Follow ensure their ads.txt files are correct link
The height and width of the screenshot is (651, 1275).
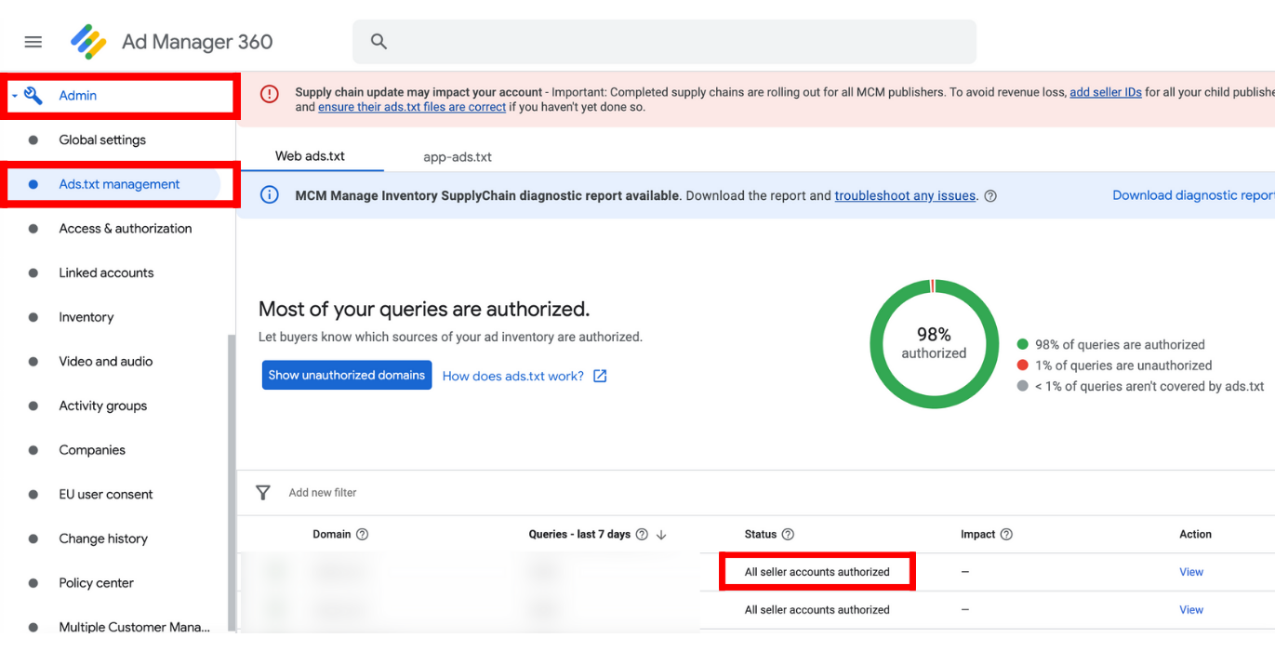point(412,107)
